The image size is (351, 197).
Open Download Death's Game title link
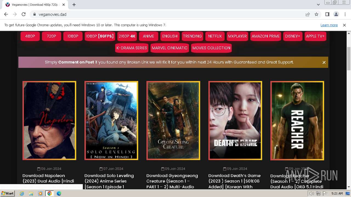(x=234, y=181)
